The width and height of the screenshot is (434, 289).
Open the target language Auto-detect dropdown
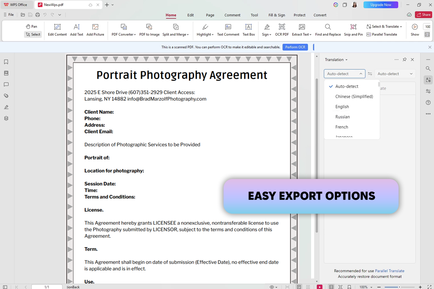click(x=395, y=74)
